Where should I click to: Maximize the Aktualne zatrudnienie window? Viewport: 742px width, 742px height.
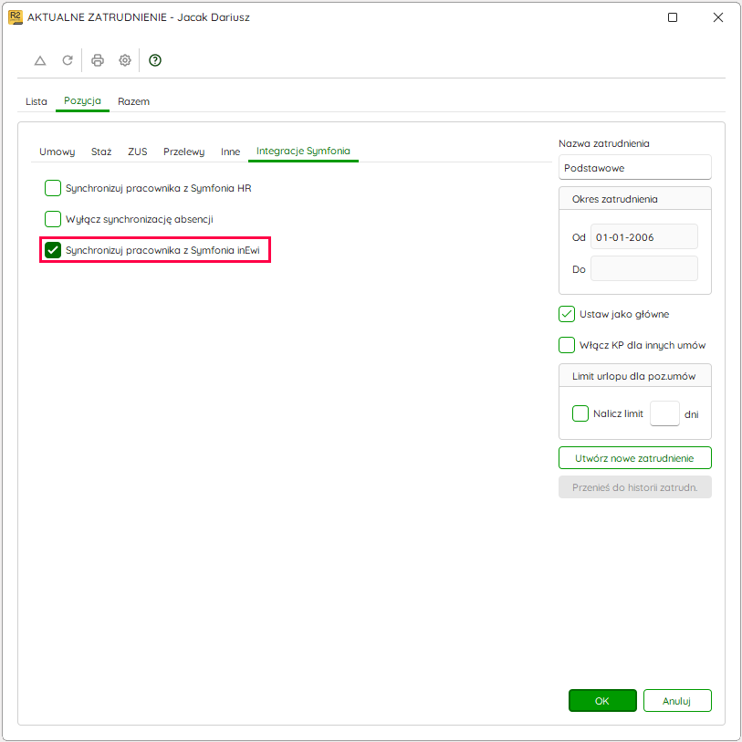(673, 17)
